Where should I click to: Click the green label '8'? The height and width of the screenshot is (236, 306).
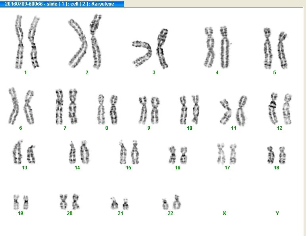[107, 128]
